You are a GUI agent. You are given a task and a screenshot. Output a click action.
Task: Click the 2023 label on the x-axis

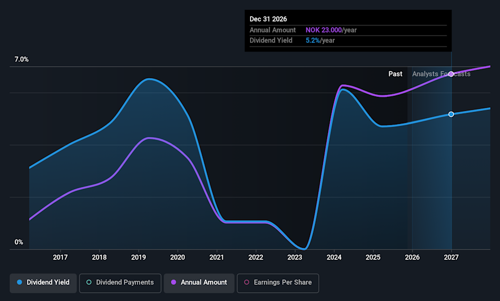tap(295, 257)
